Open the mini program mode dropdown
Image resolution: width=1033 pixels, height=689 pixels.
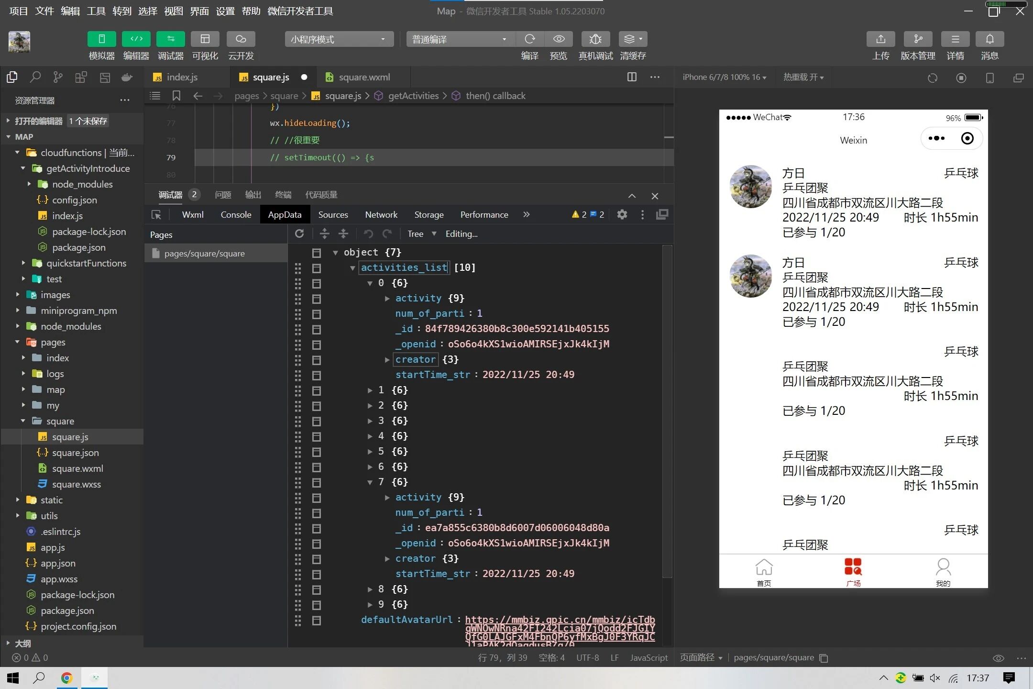[339, 39]
